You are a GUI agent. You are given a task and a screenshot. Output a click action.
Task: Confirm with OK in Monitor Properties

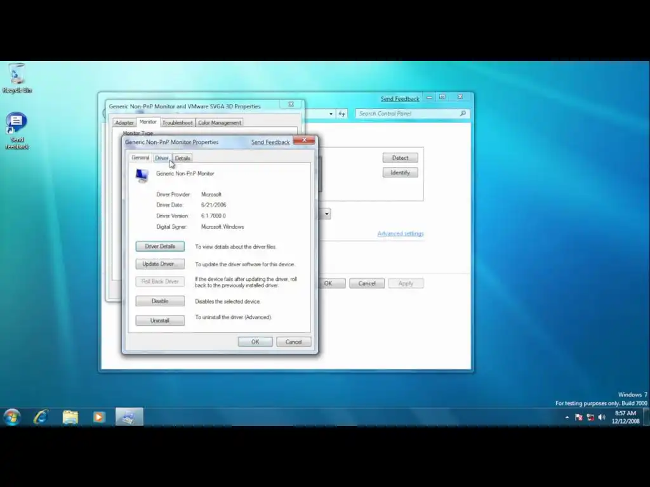255,342
